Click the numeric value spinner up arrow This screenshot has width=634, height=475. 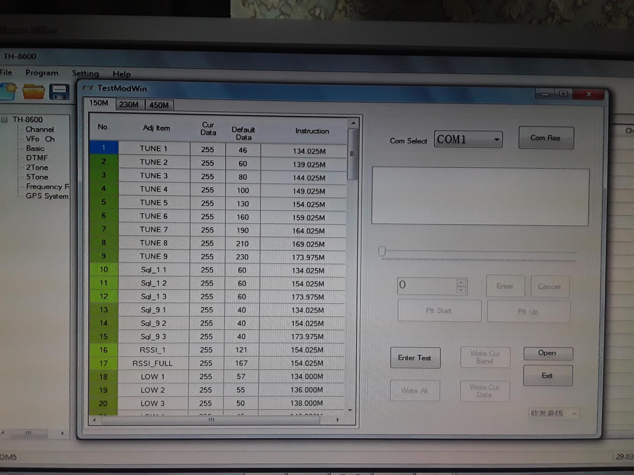[461, 282]
